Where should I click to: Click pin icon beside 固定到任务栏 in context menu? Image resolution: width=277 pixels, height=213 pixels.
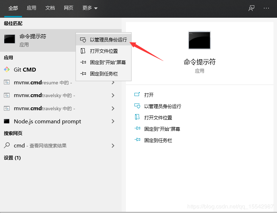[x=83, y=74]
